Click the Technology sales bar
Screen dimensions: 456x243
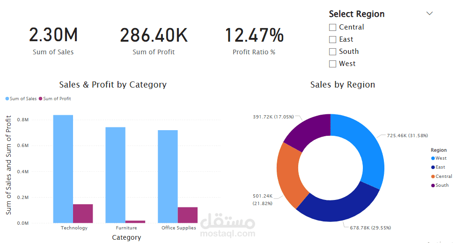[63, 169]
